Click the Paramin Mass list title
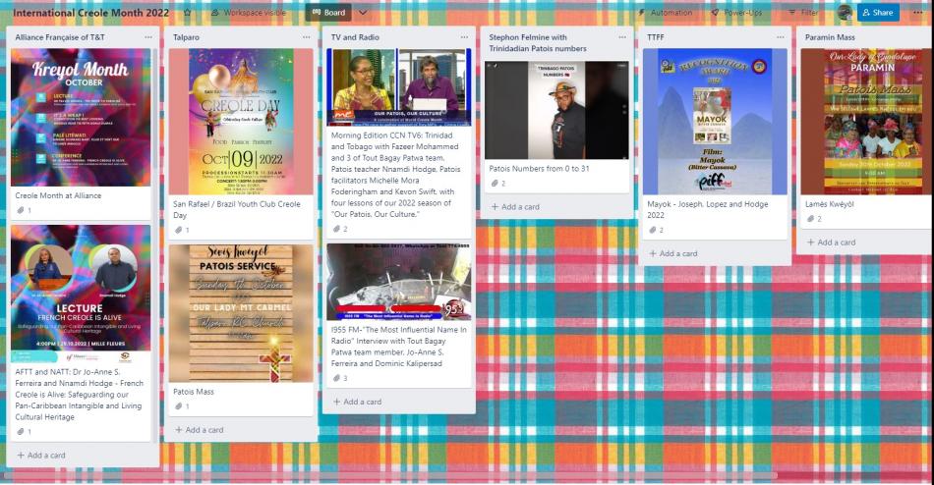 [830, 37]
